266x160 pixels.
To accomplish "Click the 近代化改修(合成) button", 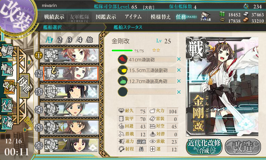I will click(204, 147).
